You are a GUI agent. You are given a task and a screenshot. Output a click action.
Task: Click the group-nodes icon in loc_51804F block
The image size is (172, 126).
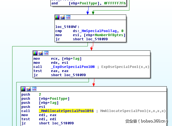[68, 17]
